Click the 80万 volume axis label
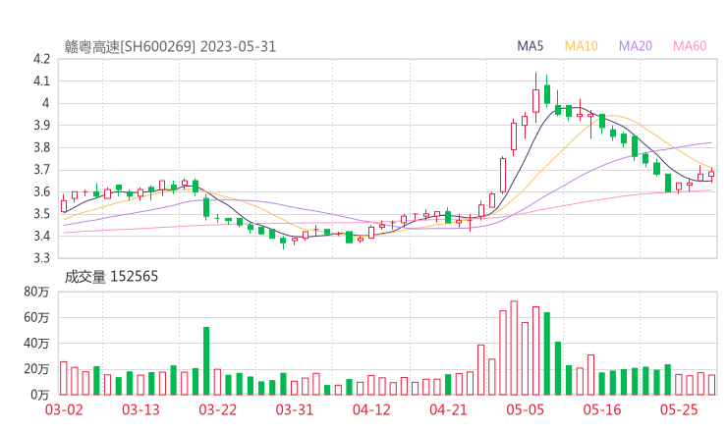Screen dimensions: 727x432 coord(36,292)
